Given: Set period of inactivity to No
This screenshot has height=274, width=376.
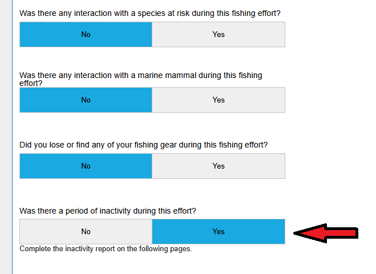Looking at the screenshot, I should (x=86, y=231).
